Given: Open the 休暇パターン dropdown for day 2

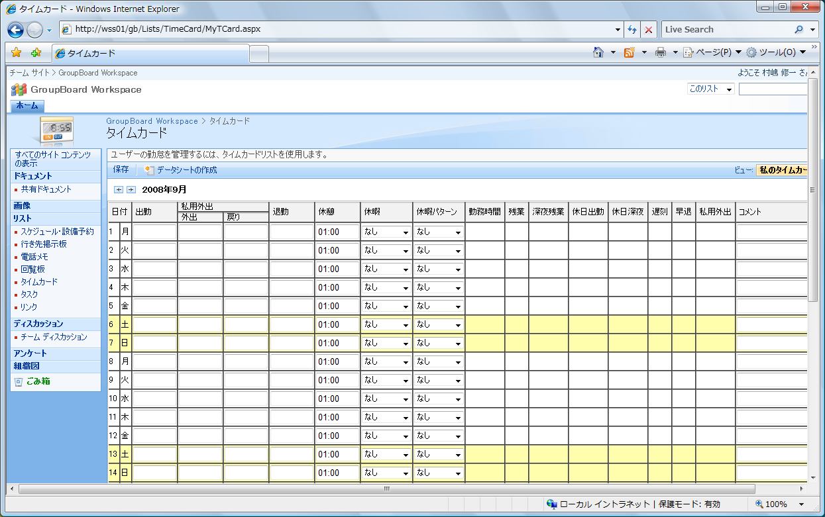Looking at the screenshot, I should pyautogui.click(x=439, y=251).
